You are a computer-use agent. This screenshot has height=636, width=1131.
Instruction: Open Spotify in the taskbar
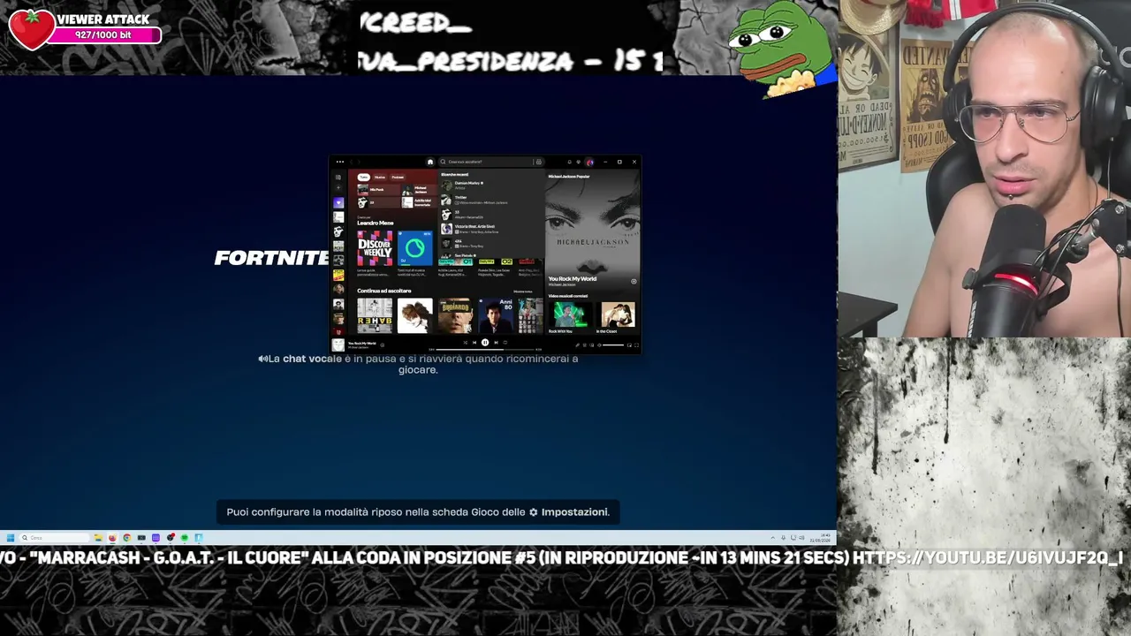[184, 537]
